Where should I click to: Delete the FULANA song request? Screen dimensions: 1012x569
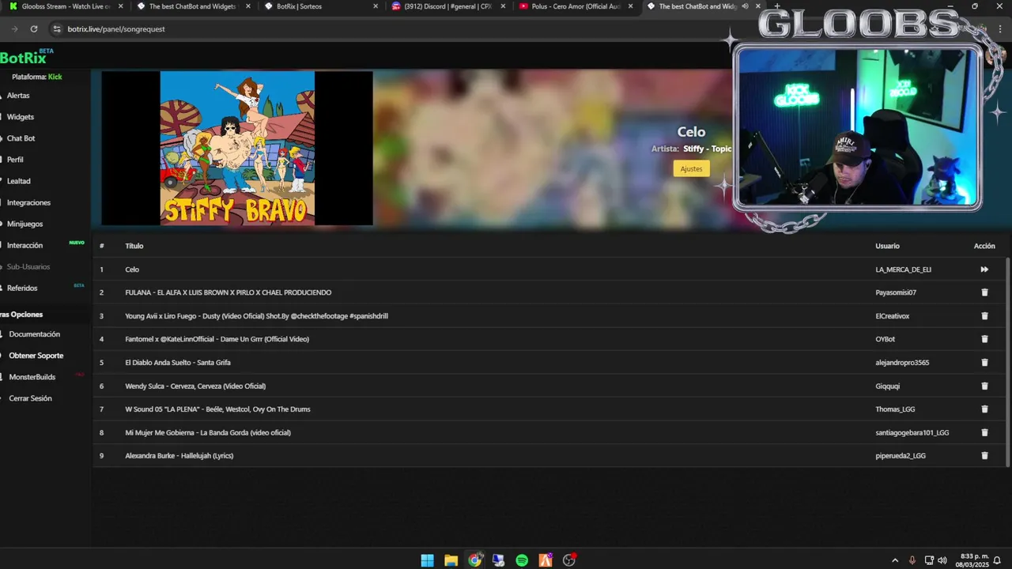[984, 292]
